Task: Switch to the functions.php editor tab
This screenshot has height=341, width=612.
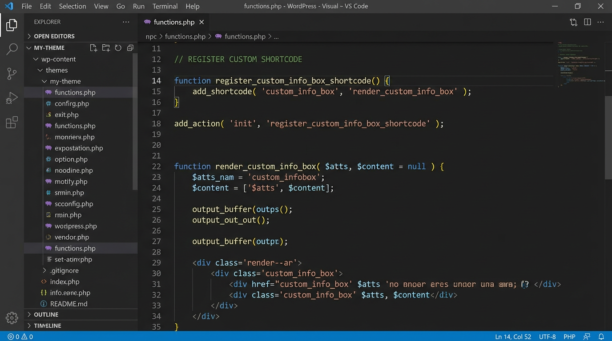Action: pos(173,22)
